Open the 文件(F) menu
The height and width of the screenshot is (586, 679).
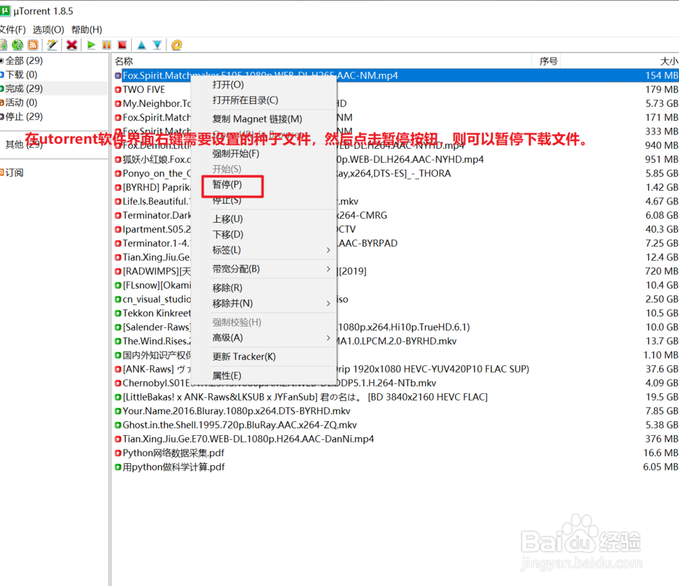(12, 29)
